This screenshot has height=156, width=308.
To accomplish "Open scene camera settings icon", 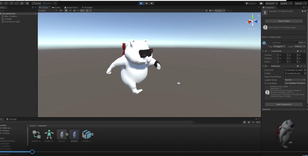I will pos(211,11).
